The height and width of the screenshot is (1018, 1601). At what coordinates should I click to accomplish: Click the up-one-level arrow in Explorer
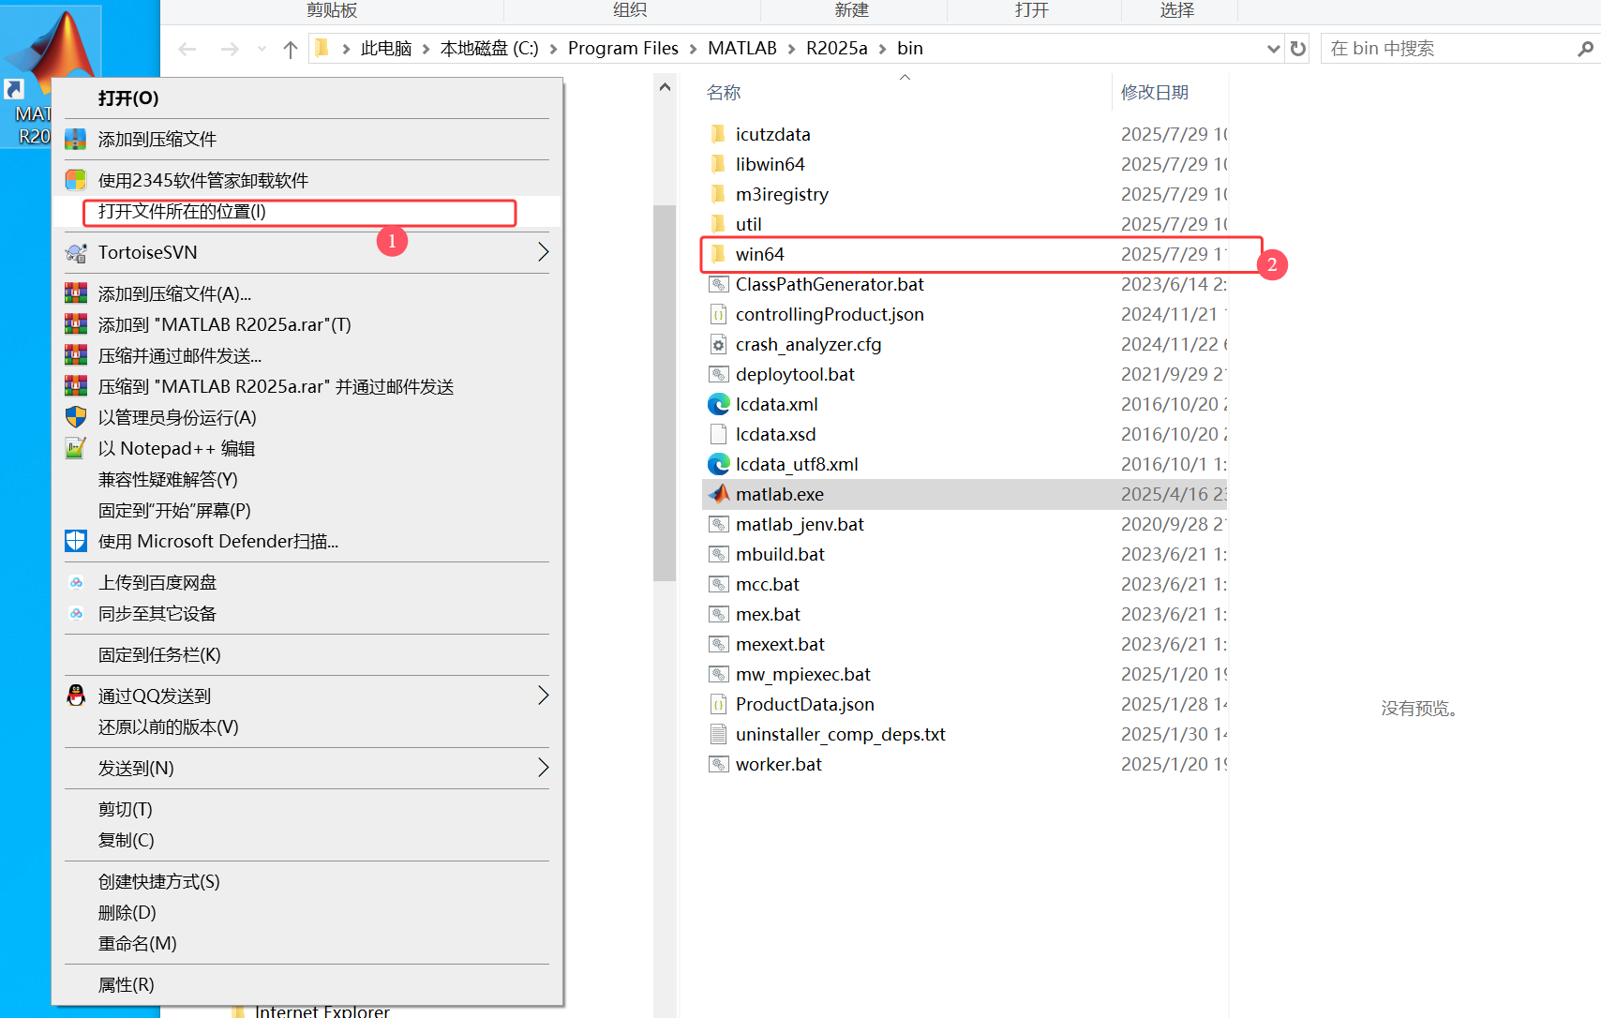[x=291, y=49]
